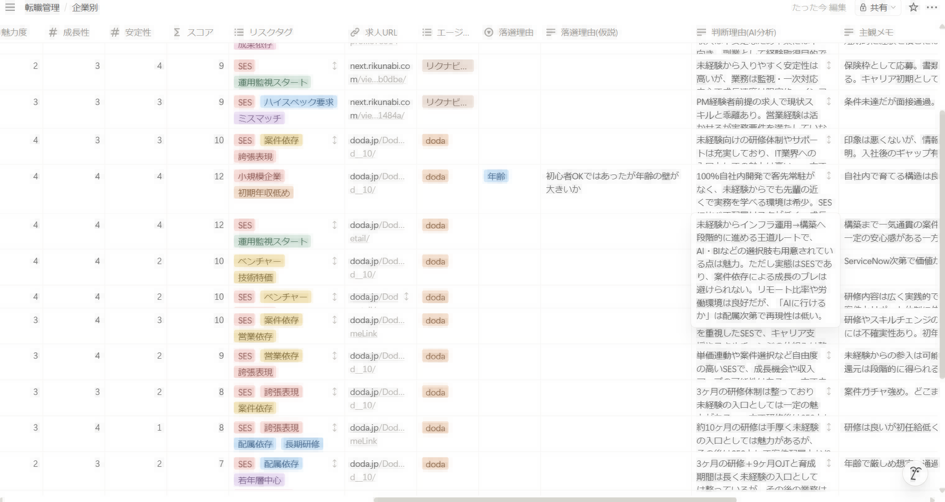This screenshot has height=502, width=945.
Task: Click the list icon on the リスクタグ column
Action: coord(238,32)
